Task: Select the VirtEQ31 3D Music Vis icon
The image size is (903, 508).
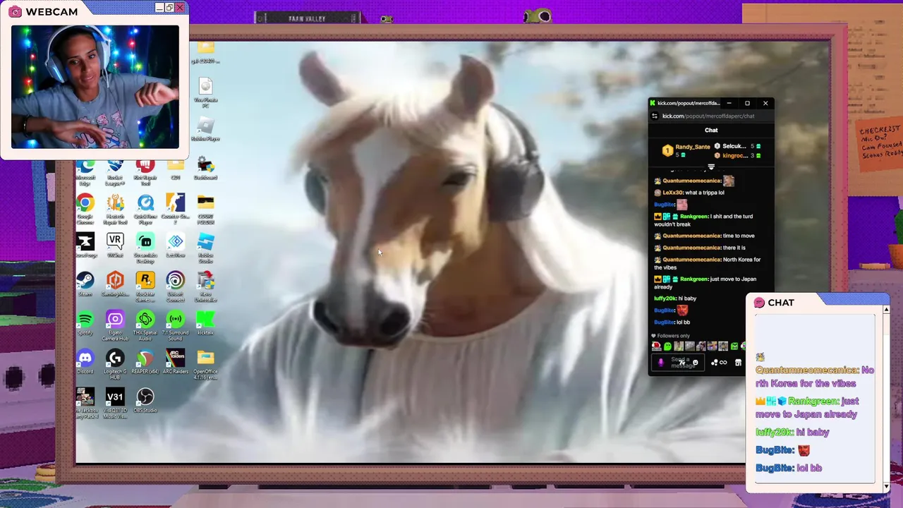Action: [x=115, y=404]
